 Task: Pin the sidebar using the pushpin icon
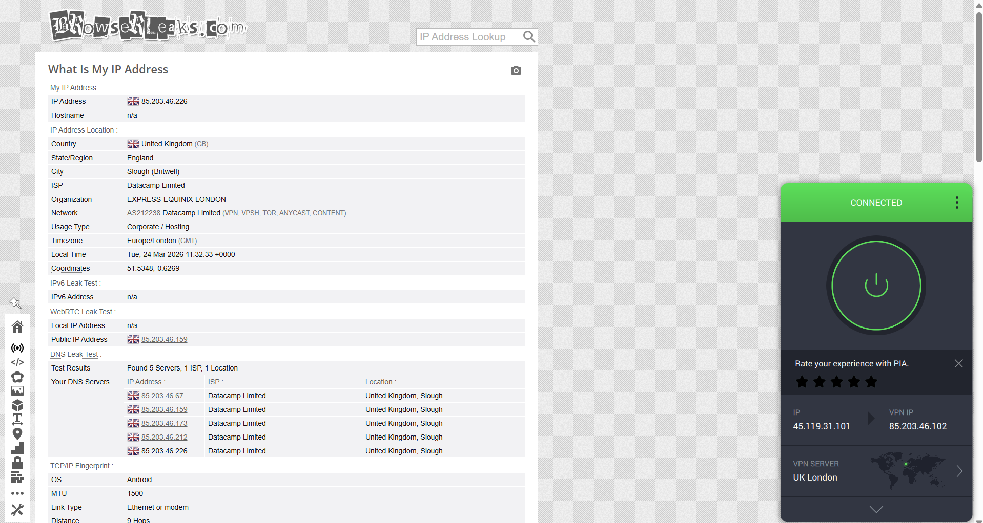tap(15, 303)
